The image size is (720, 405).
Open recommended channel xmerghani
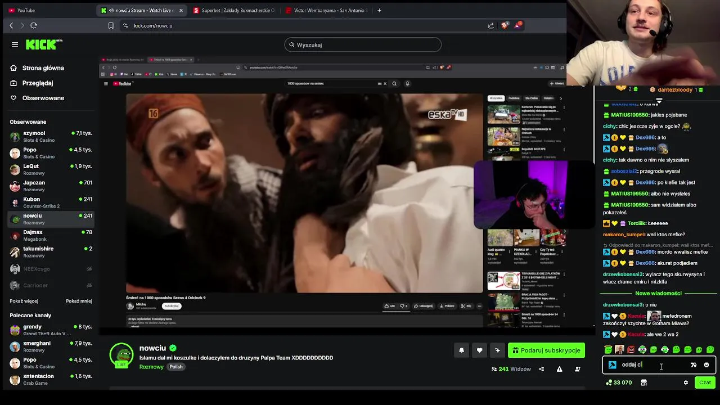pyautogui.click(x=51, y=346)
